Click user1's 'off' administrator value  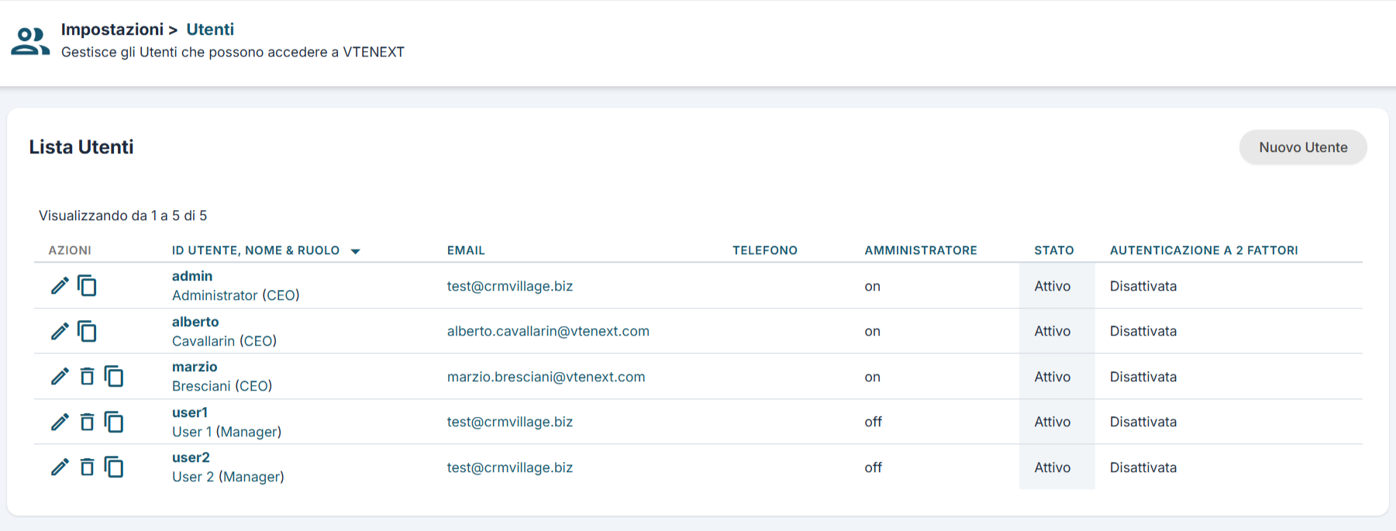tap(874, 422)
